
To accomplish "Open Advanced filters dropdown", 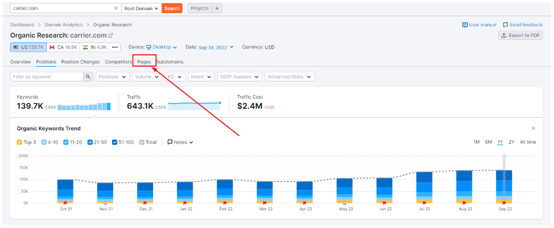I will point(289,77).
